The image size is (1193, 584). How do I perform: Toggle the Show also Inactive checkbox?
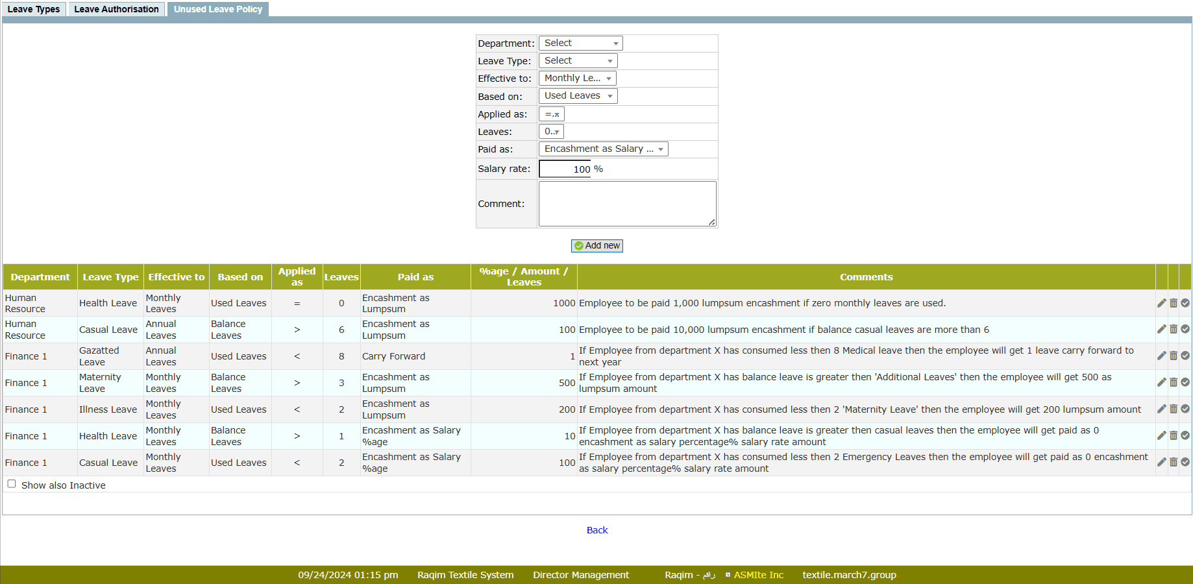coord(12,484)
